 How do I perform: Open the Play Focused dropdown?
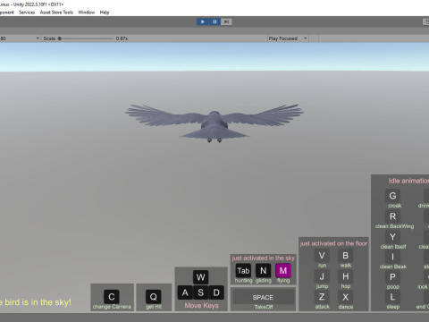point(288,38)
